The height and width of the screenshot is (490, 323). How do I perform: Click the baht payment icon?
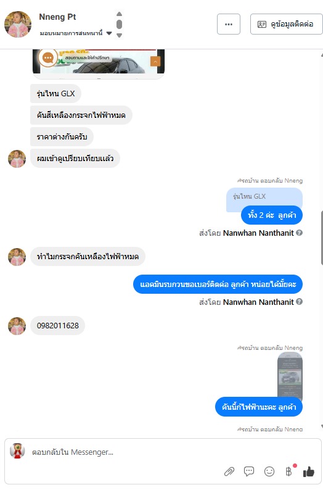tap(288, 471)
